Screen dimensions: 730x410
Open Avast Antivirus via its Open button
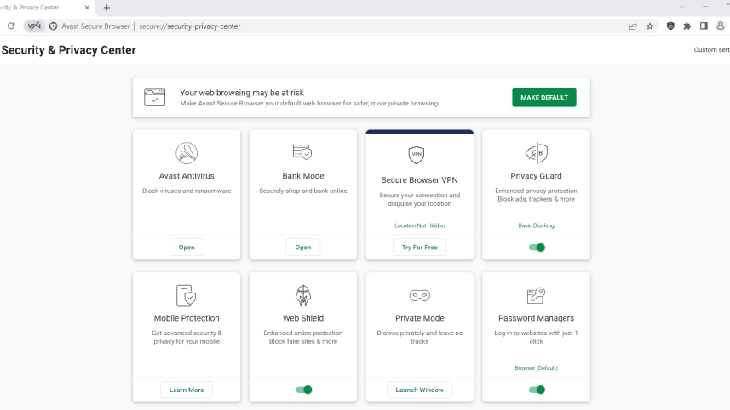click(x=187, y=248)
